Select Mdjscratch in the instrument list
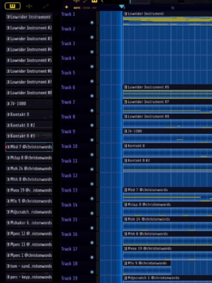The image size is (212, 283). [29, 212]
